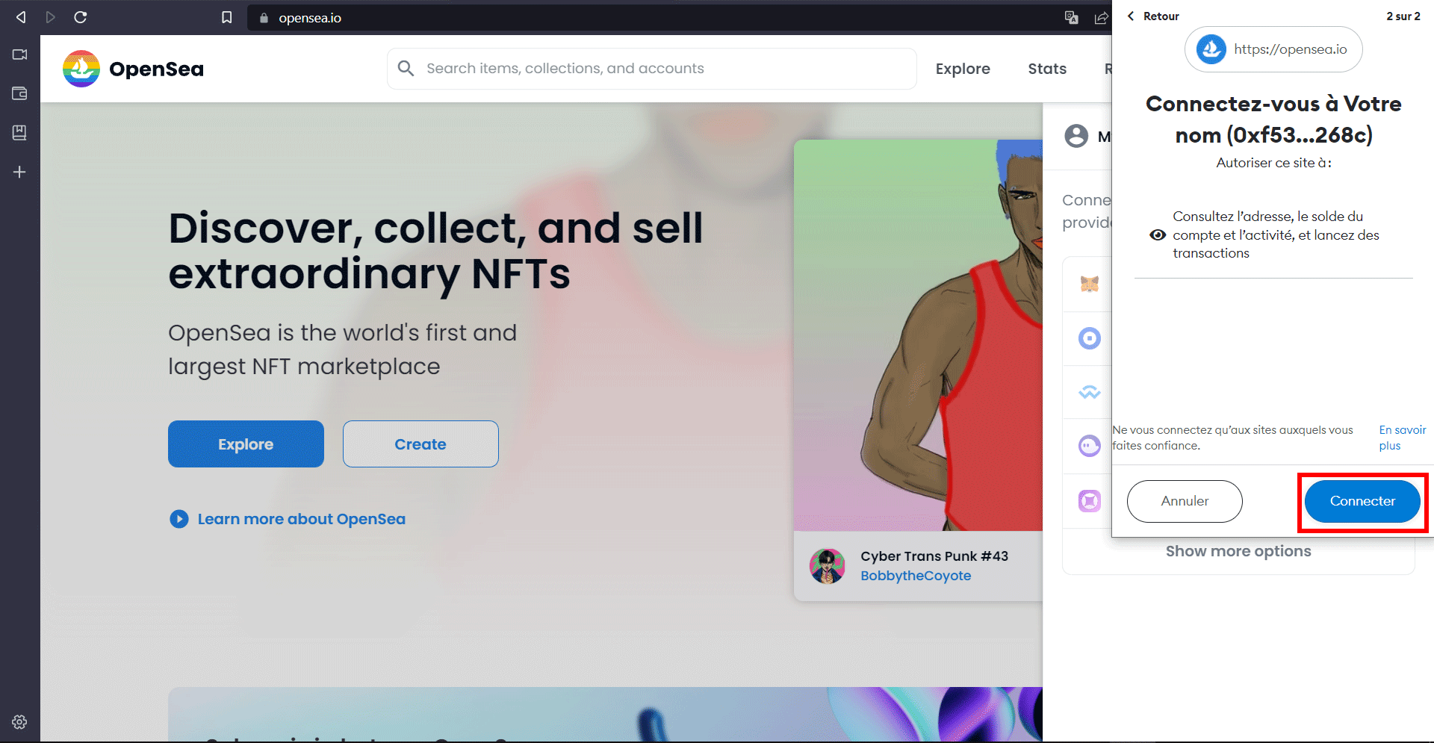Click the eye permission icon in MetaMask popup
Image resolution: width=1434 pixels, height=743 pixels.
click(1158, 234)
